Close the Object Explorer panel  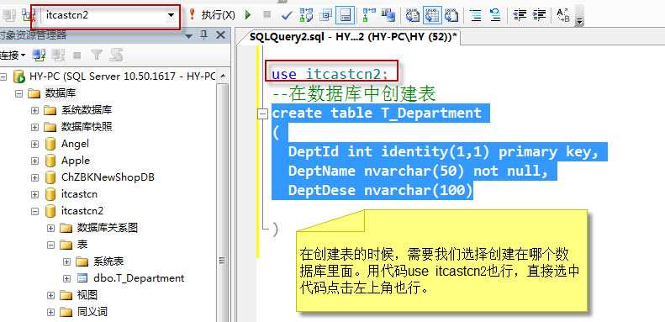(220, 35)
